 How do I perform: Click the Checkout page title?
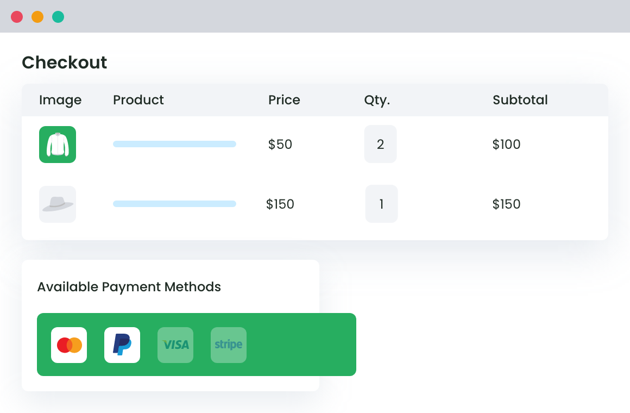(x=64, y=62)
